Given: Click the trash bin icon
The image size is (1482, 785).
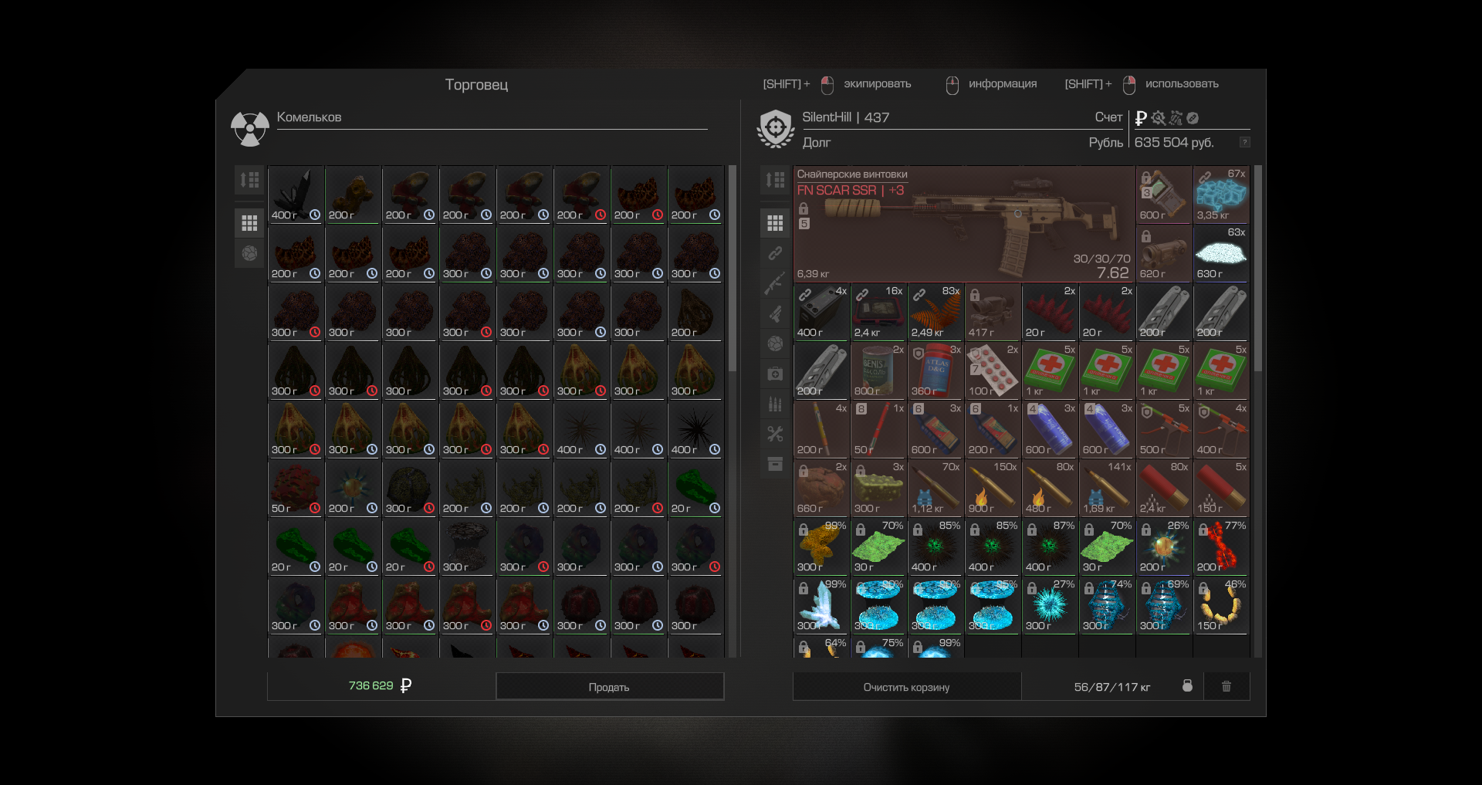Looking at the screenshot, I should pos(1227,686).
